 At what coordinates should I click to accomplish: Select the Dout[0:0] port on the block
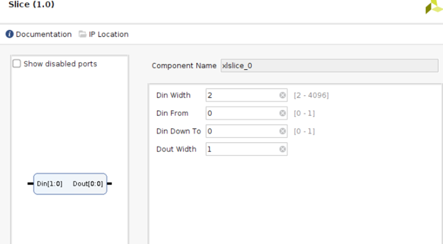click(x=88, y=184)
